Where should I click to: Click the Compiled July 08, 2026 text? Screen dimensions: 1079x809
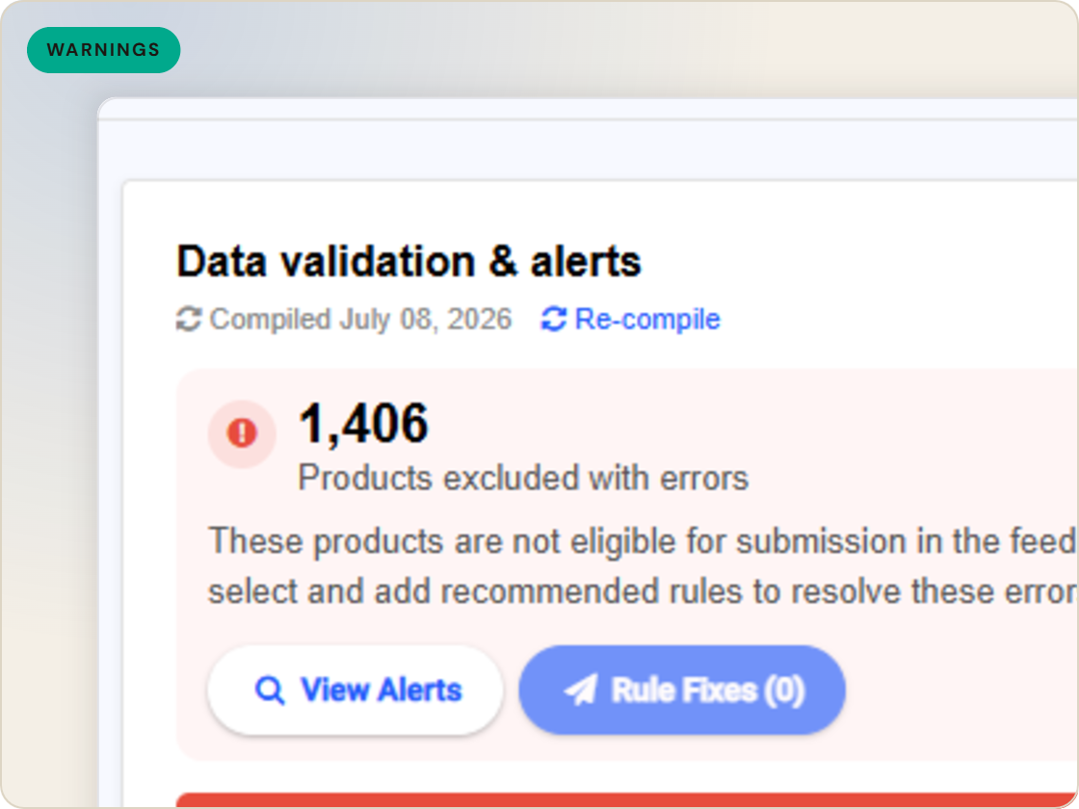point(360,319)
